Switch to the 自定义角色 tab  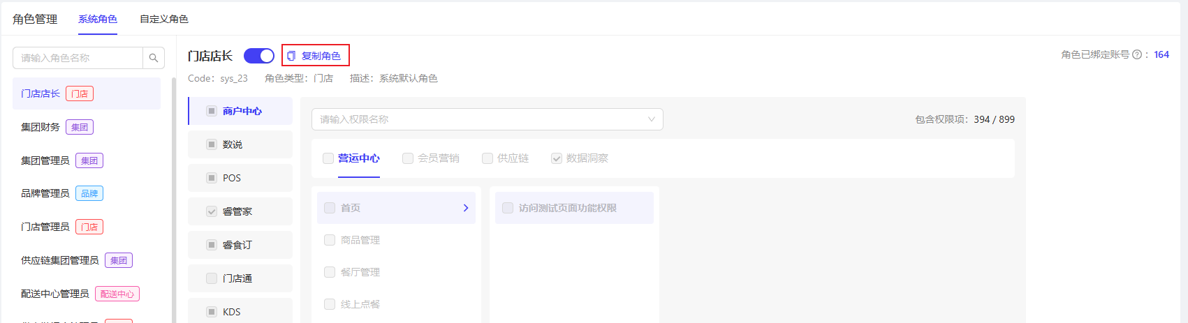pyautogui.click(x=164, y=19)
